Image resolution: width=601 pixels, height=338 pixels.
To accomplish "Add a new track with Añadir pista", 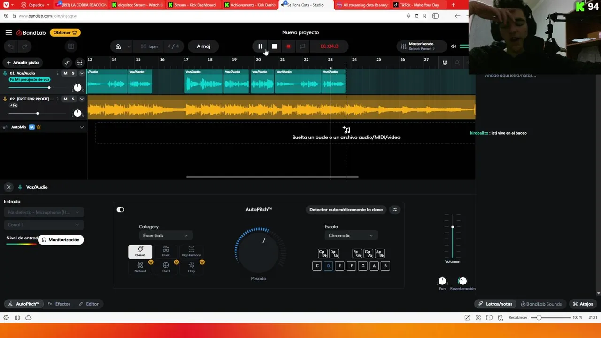I will pyautogui.click(x=23, y=62).
